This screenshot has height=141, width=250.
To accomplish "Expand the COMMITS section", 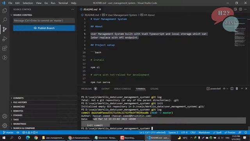I will point(18,98).
